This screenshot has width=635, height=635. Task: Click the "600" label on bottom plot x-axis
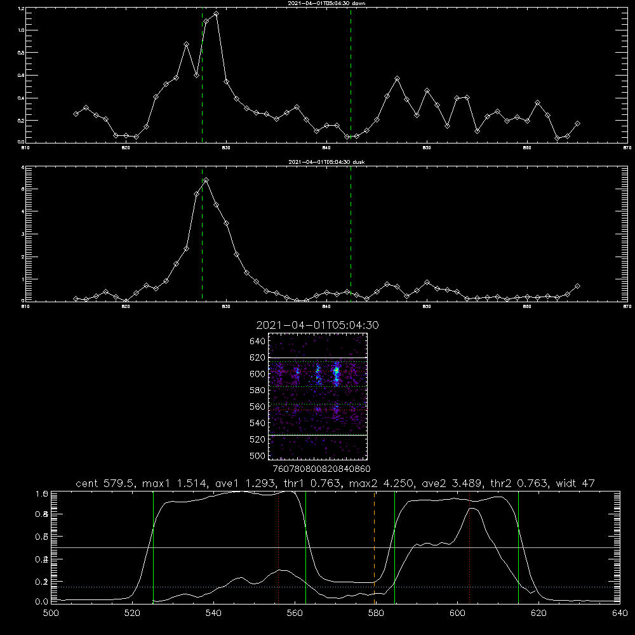[x=457, y=613]
